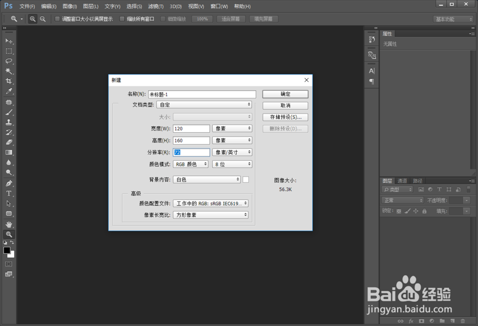Open the 滤镜 menu

pos(155,6)
